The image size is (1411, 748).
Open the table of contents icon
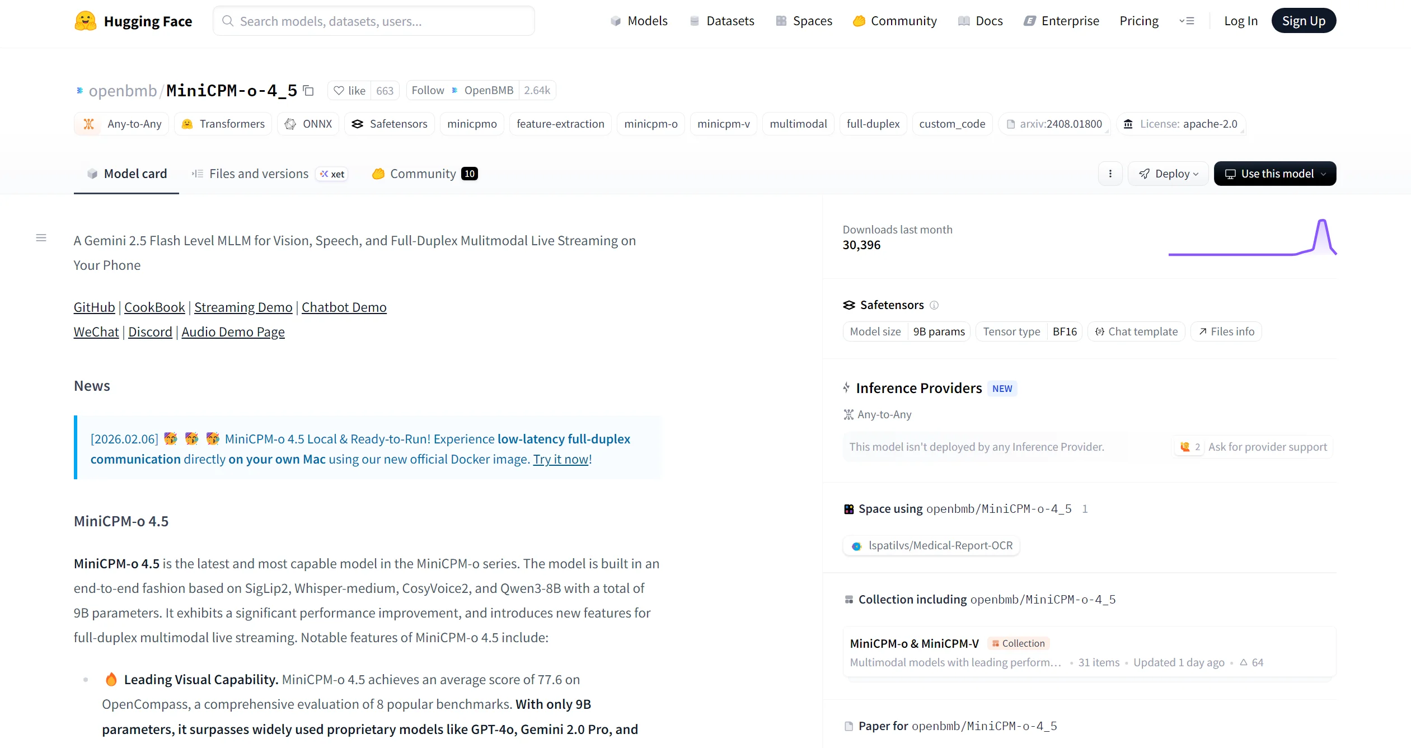41,238
